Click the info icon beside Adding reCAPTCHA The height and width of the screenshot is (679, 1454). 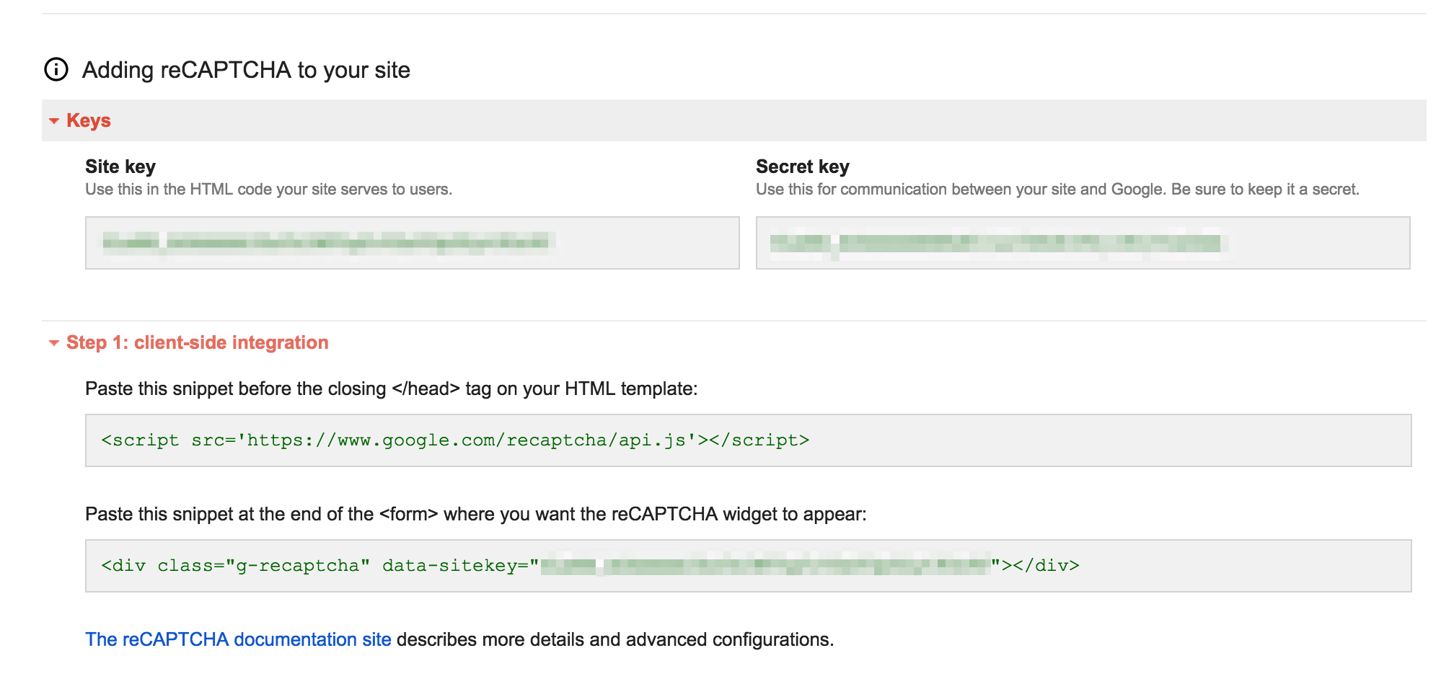click(x=56, y=70)
